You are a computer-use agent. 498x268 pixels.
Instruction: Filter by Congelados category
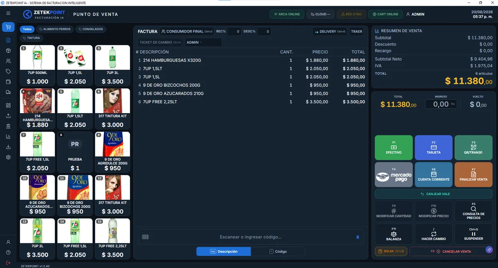[90, 29]
